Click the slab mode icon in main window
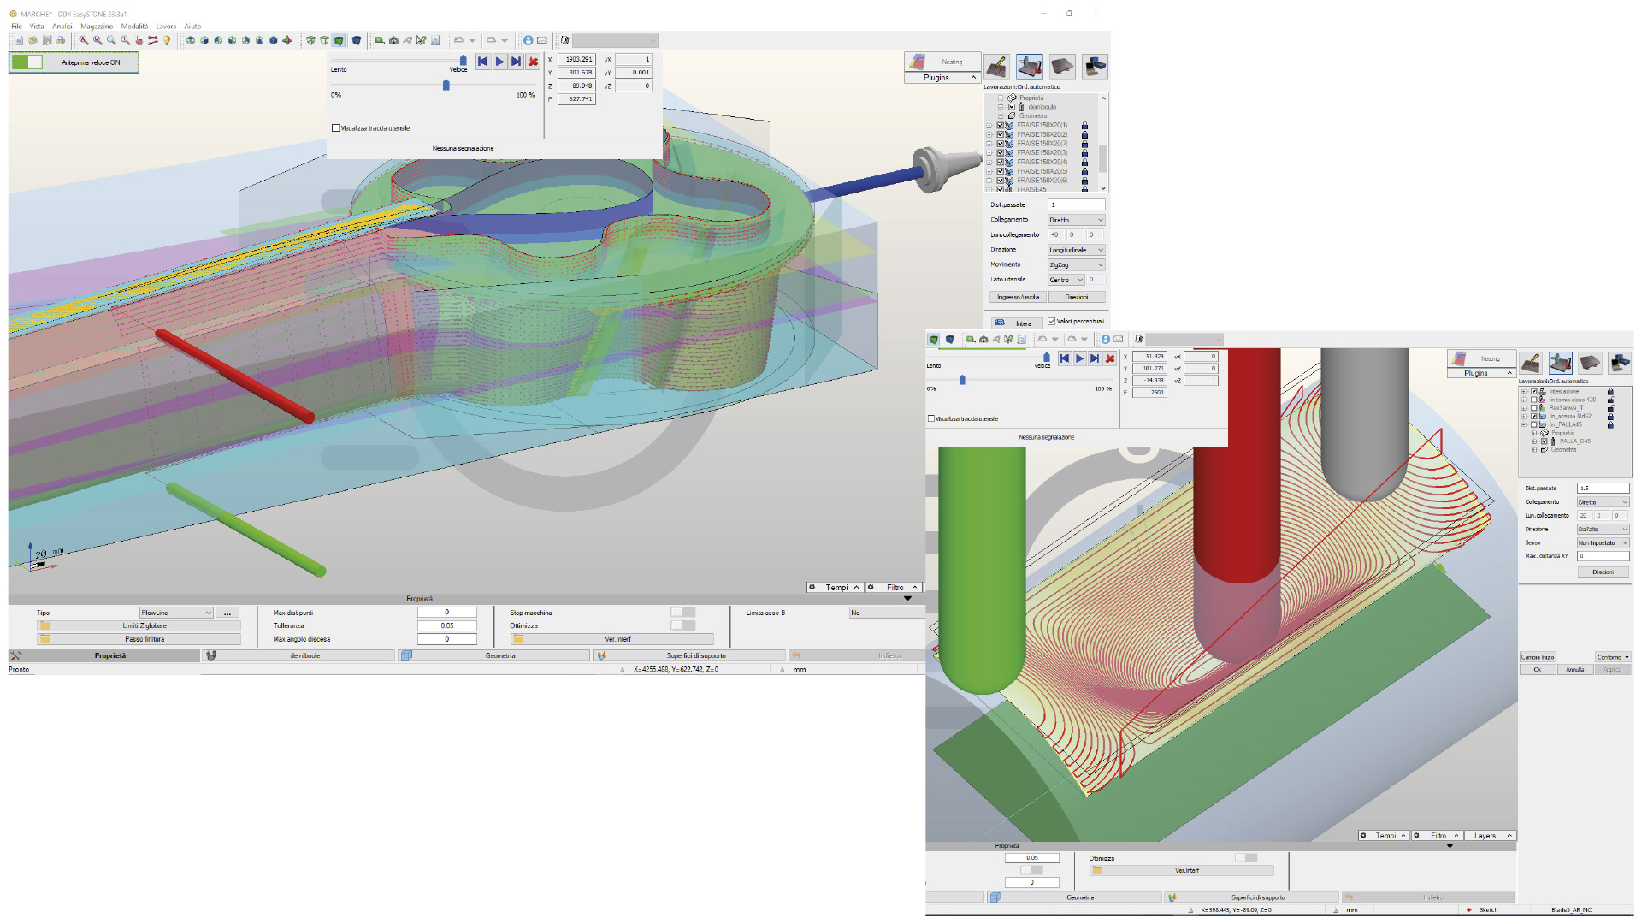 [1062, 66]
